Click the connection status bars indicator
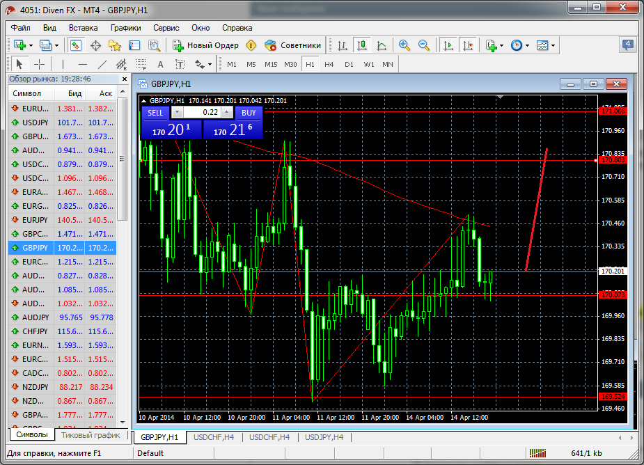This screenshot has height=465, width=644. click(x=537, y=453)
